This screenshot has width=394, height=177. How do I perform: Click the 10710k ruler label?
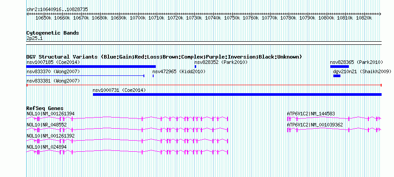pyautogui.click(x=157, y=18)
